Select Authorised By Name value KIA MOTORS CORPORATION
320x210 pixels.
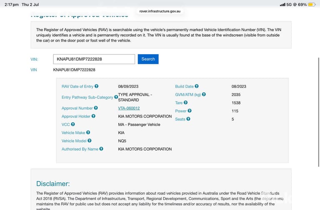click(145, 149)
